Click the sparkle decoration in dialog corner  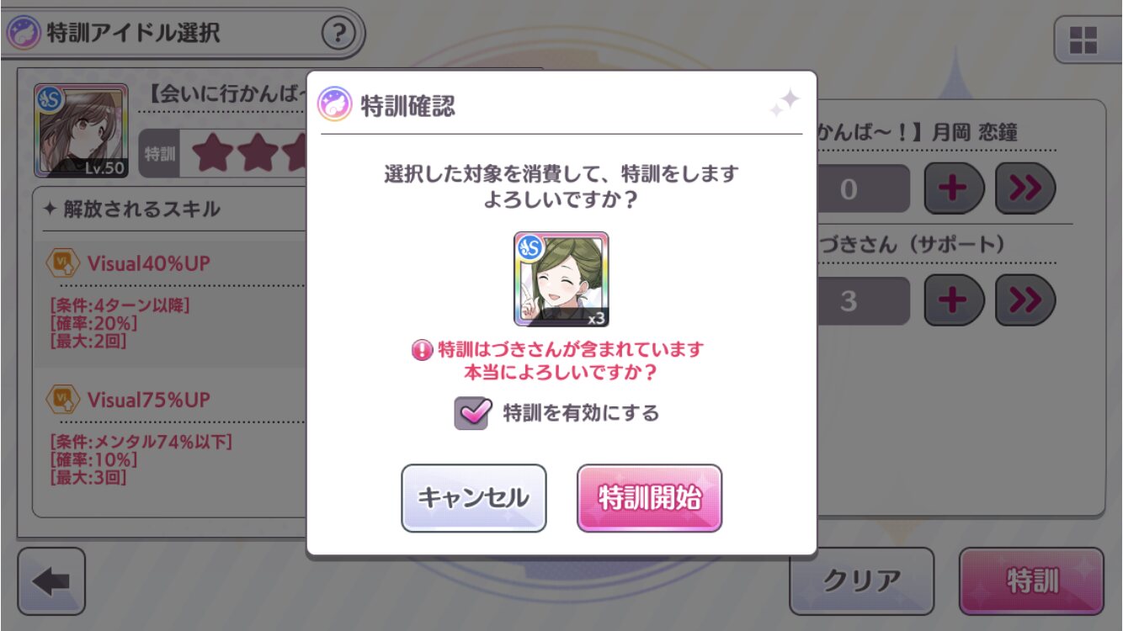(785, 104)
